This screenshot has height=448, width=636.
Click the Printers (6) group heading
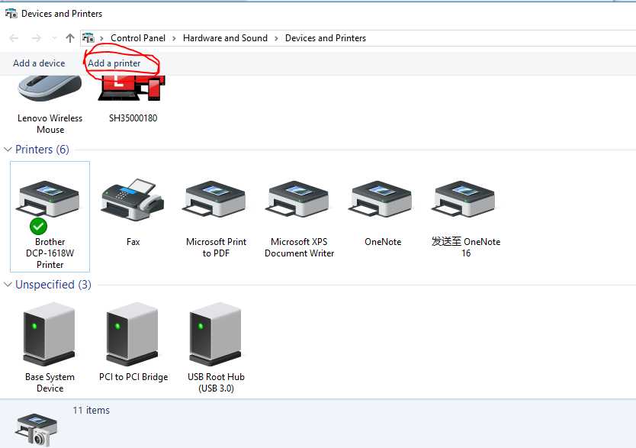pos(42,150)
